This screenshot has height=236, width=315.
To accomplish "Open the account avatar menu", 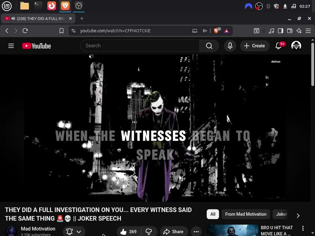I will point(296,46).
